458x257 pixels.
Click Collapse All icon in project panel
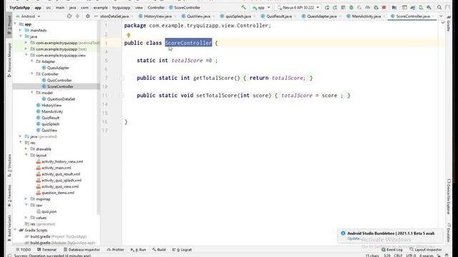tap(77, 16)
